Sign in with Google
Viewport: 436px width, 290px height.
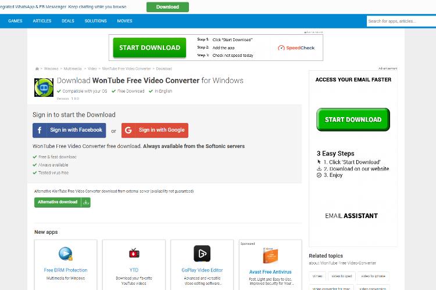(155, 130)
